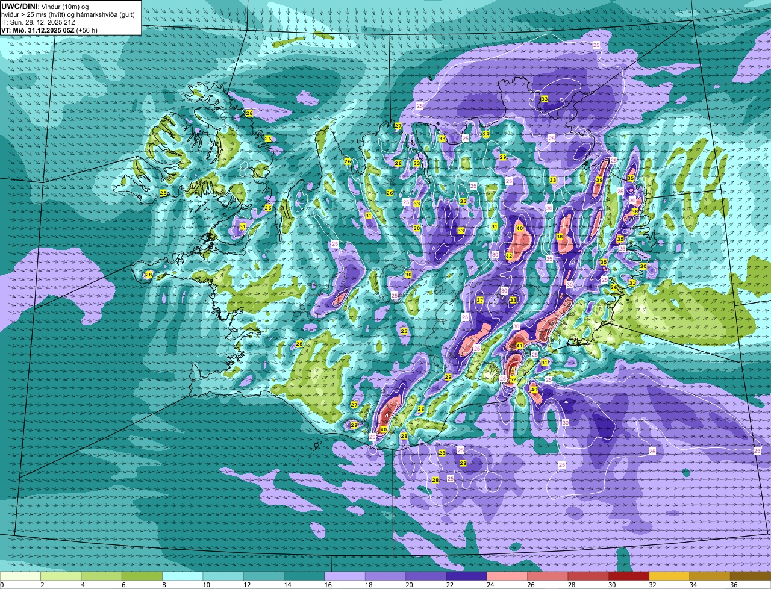Click the dark teal 14–16 m/s legend swatch
Image resolution: width=771 pixels, height=589 pixels.
pos(304,576)
